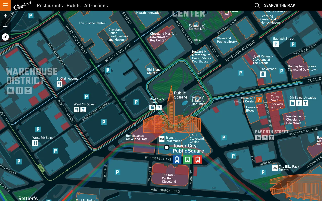Click the search magnifier icon
The width and height of the screenshot is (322, 201).
pyautogui.click(x=257, y=5)
